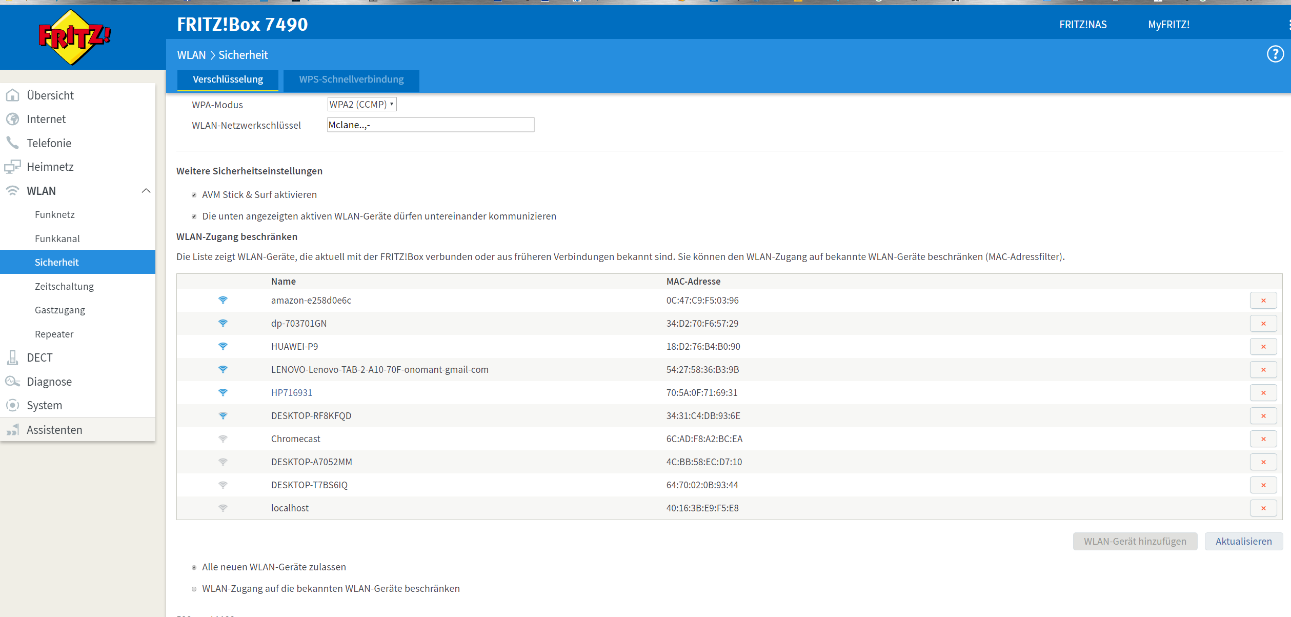Open the WPA-Modus dropdown
Screen dimensions: 1291x617
point(362,104)
